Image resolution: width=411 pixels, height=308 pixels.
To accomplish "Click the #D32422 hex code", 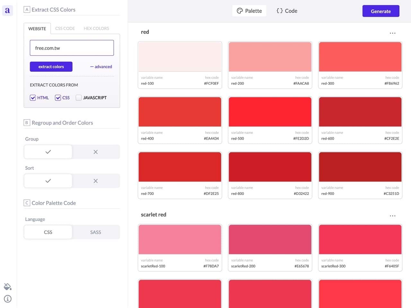I will (x=301, y=194).
